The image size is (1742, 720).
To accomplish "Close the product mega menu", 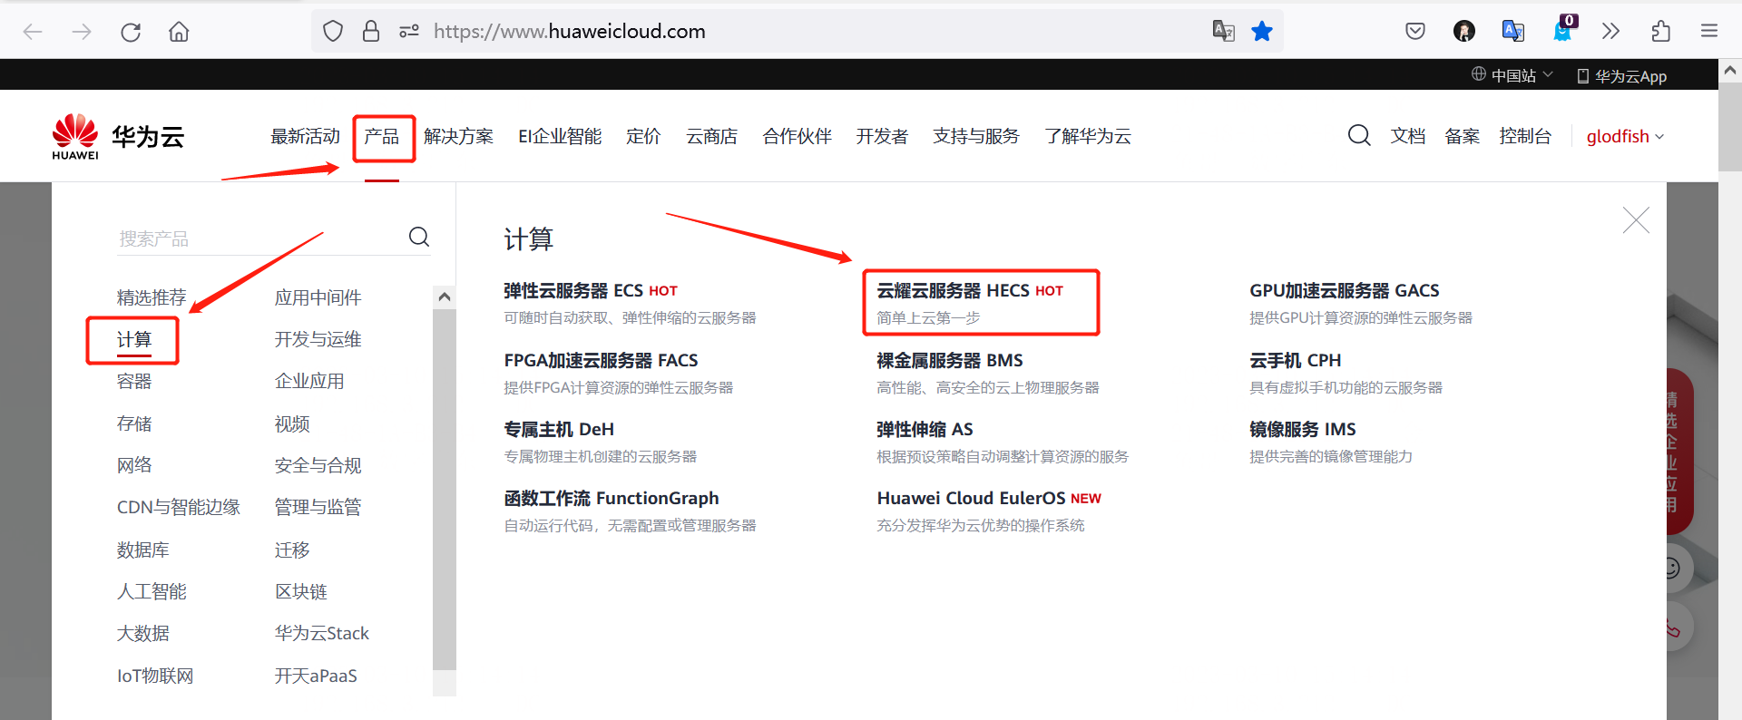I will point(1636,220).
